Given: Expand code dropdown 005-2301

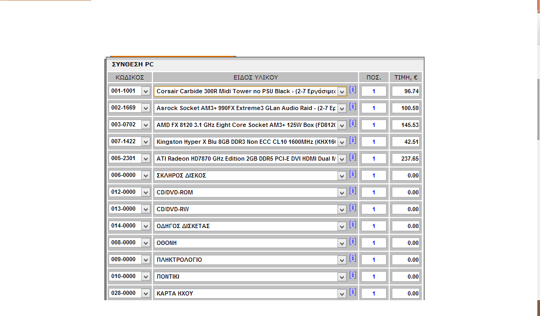Looking at the screenshot, I should click(x=146, y=159).
